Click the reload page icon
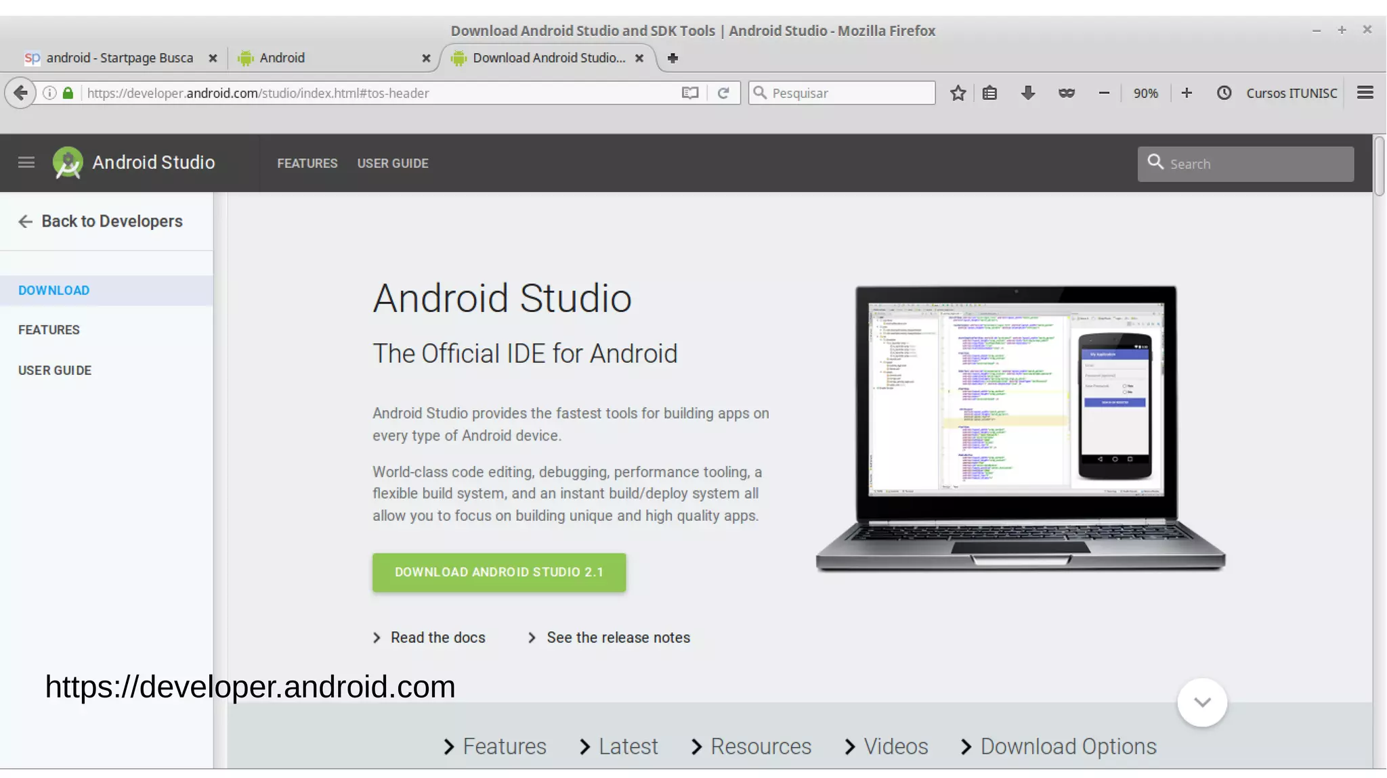Viewport: 1387px width, 778px height. (x=723, y=93)
